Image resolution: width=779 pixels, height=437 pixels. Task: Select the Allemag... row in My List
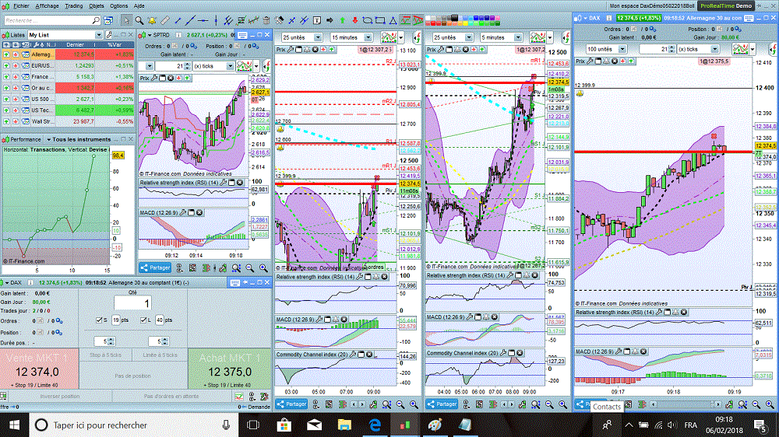[68, 54]
